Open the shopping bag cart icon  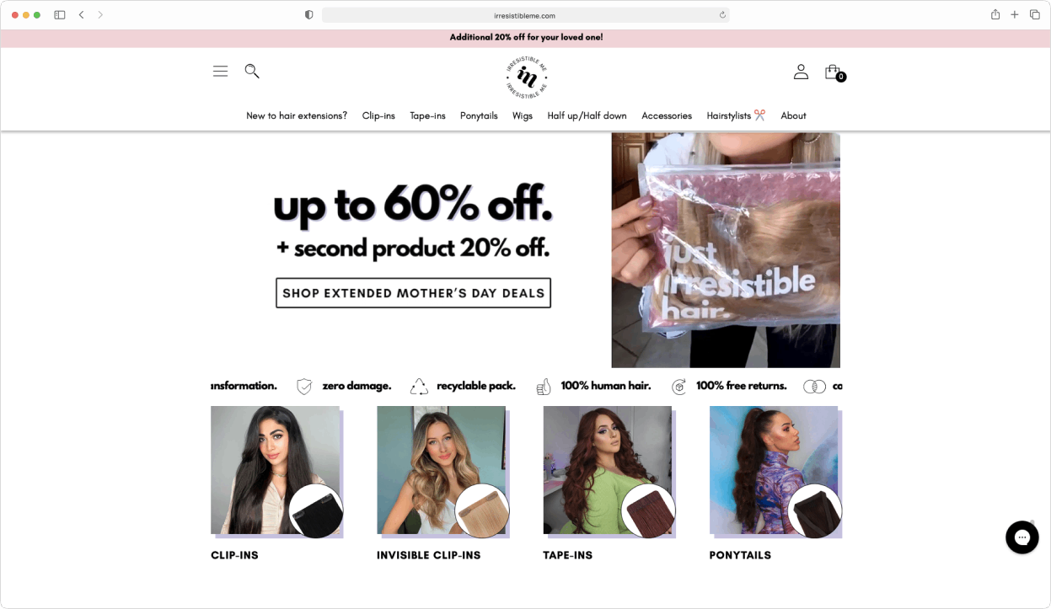[834, 72]
